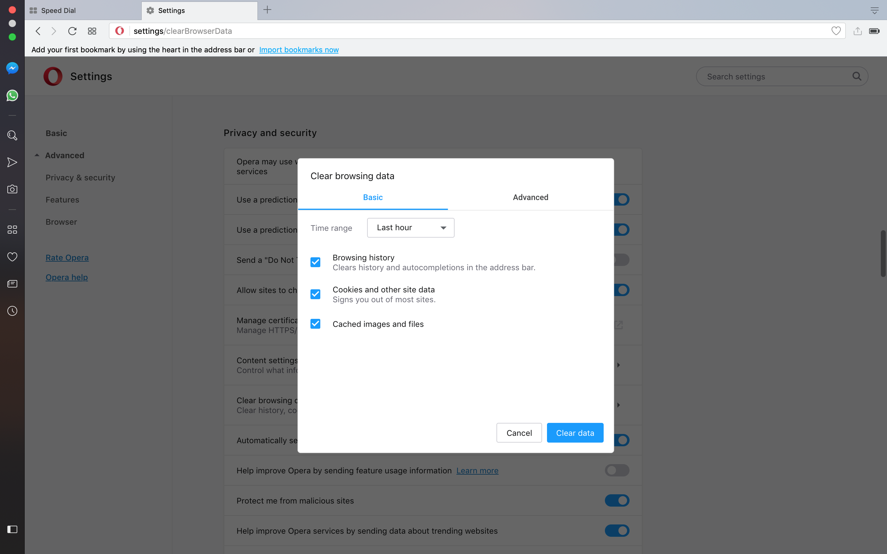This screenshot has width=887, height=554.
Task: Open Facebook Messenger in sidebar
Action: tap(12, 68)
